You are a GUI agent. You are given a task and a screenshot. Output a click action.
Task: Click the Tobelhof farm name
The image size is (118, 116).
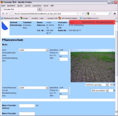click(x=27, y=22)
